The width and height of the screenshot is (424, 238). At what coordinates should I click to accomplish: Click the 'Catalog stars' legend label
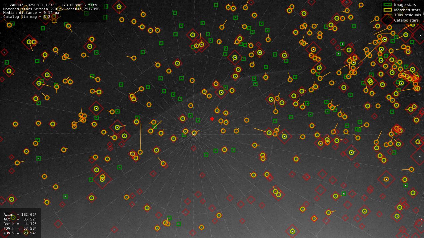[x=406, y=21]
